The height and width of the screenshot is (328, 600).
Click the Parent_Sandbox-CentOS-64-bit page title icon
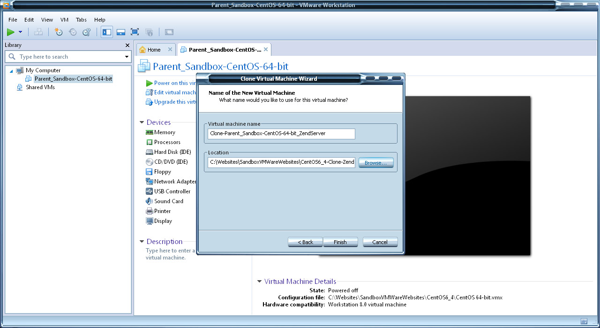(x=144, y=66)
